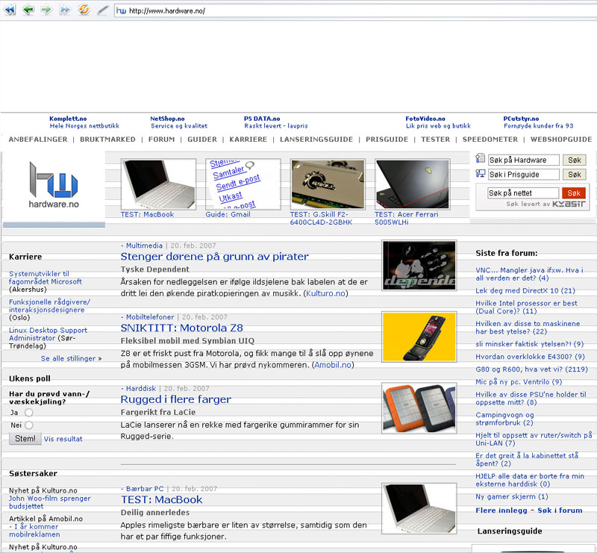Open PRISGUIDE in navigation bar

tap(387, 140)
